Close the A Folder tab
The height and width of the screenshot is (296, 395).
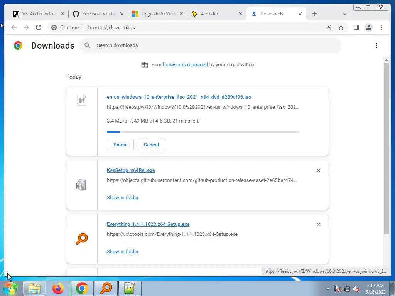[x=241, y=14]
